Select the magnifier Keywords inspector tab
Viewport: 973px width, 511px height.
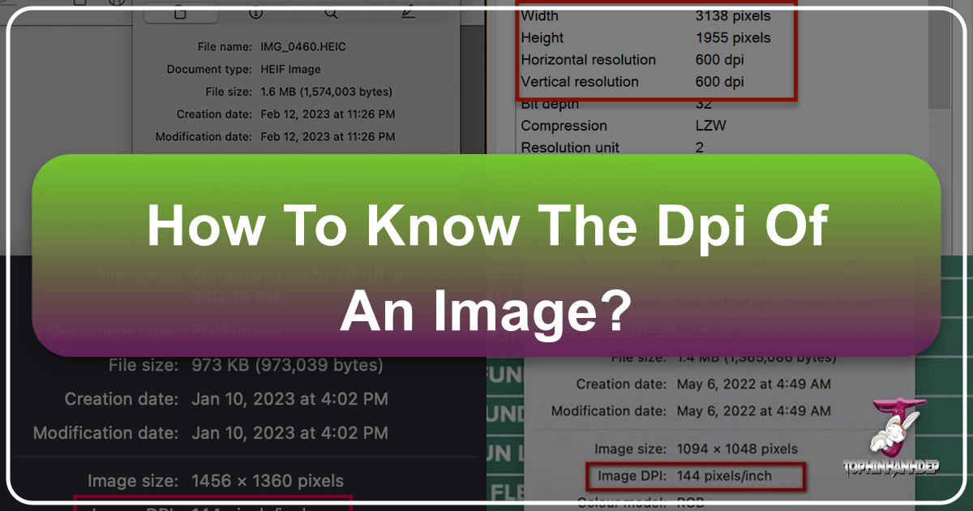(331, 14)
